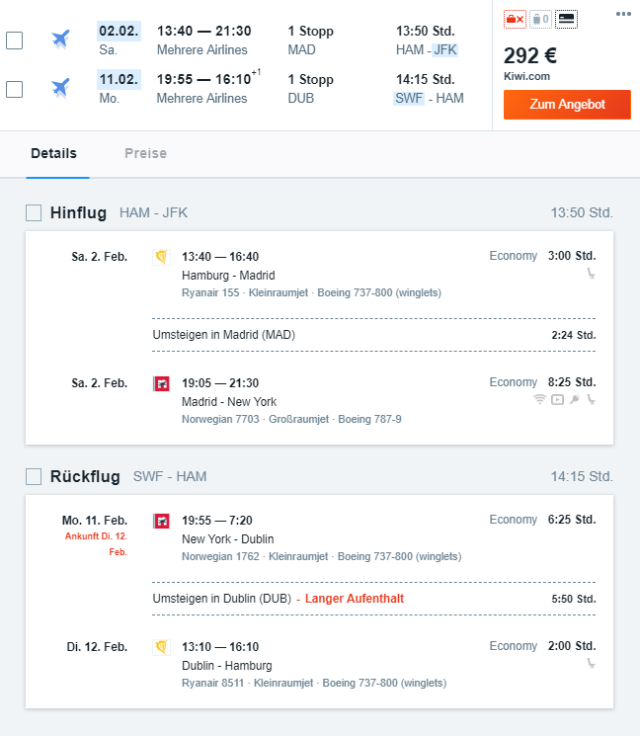Click the Wi-Fi amenity icon on Norwegian 7703
Screen dimensions: 640x736
539,399
